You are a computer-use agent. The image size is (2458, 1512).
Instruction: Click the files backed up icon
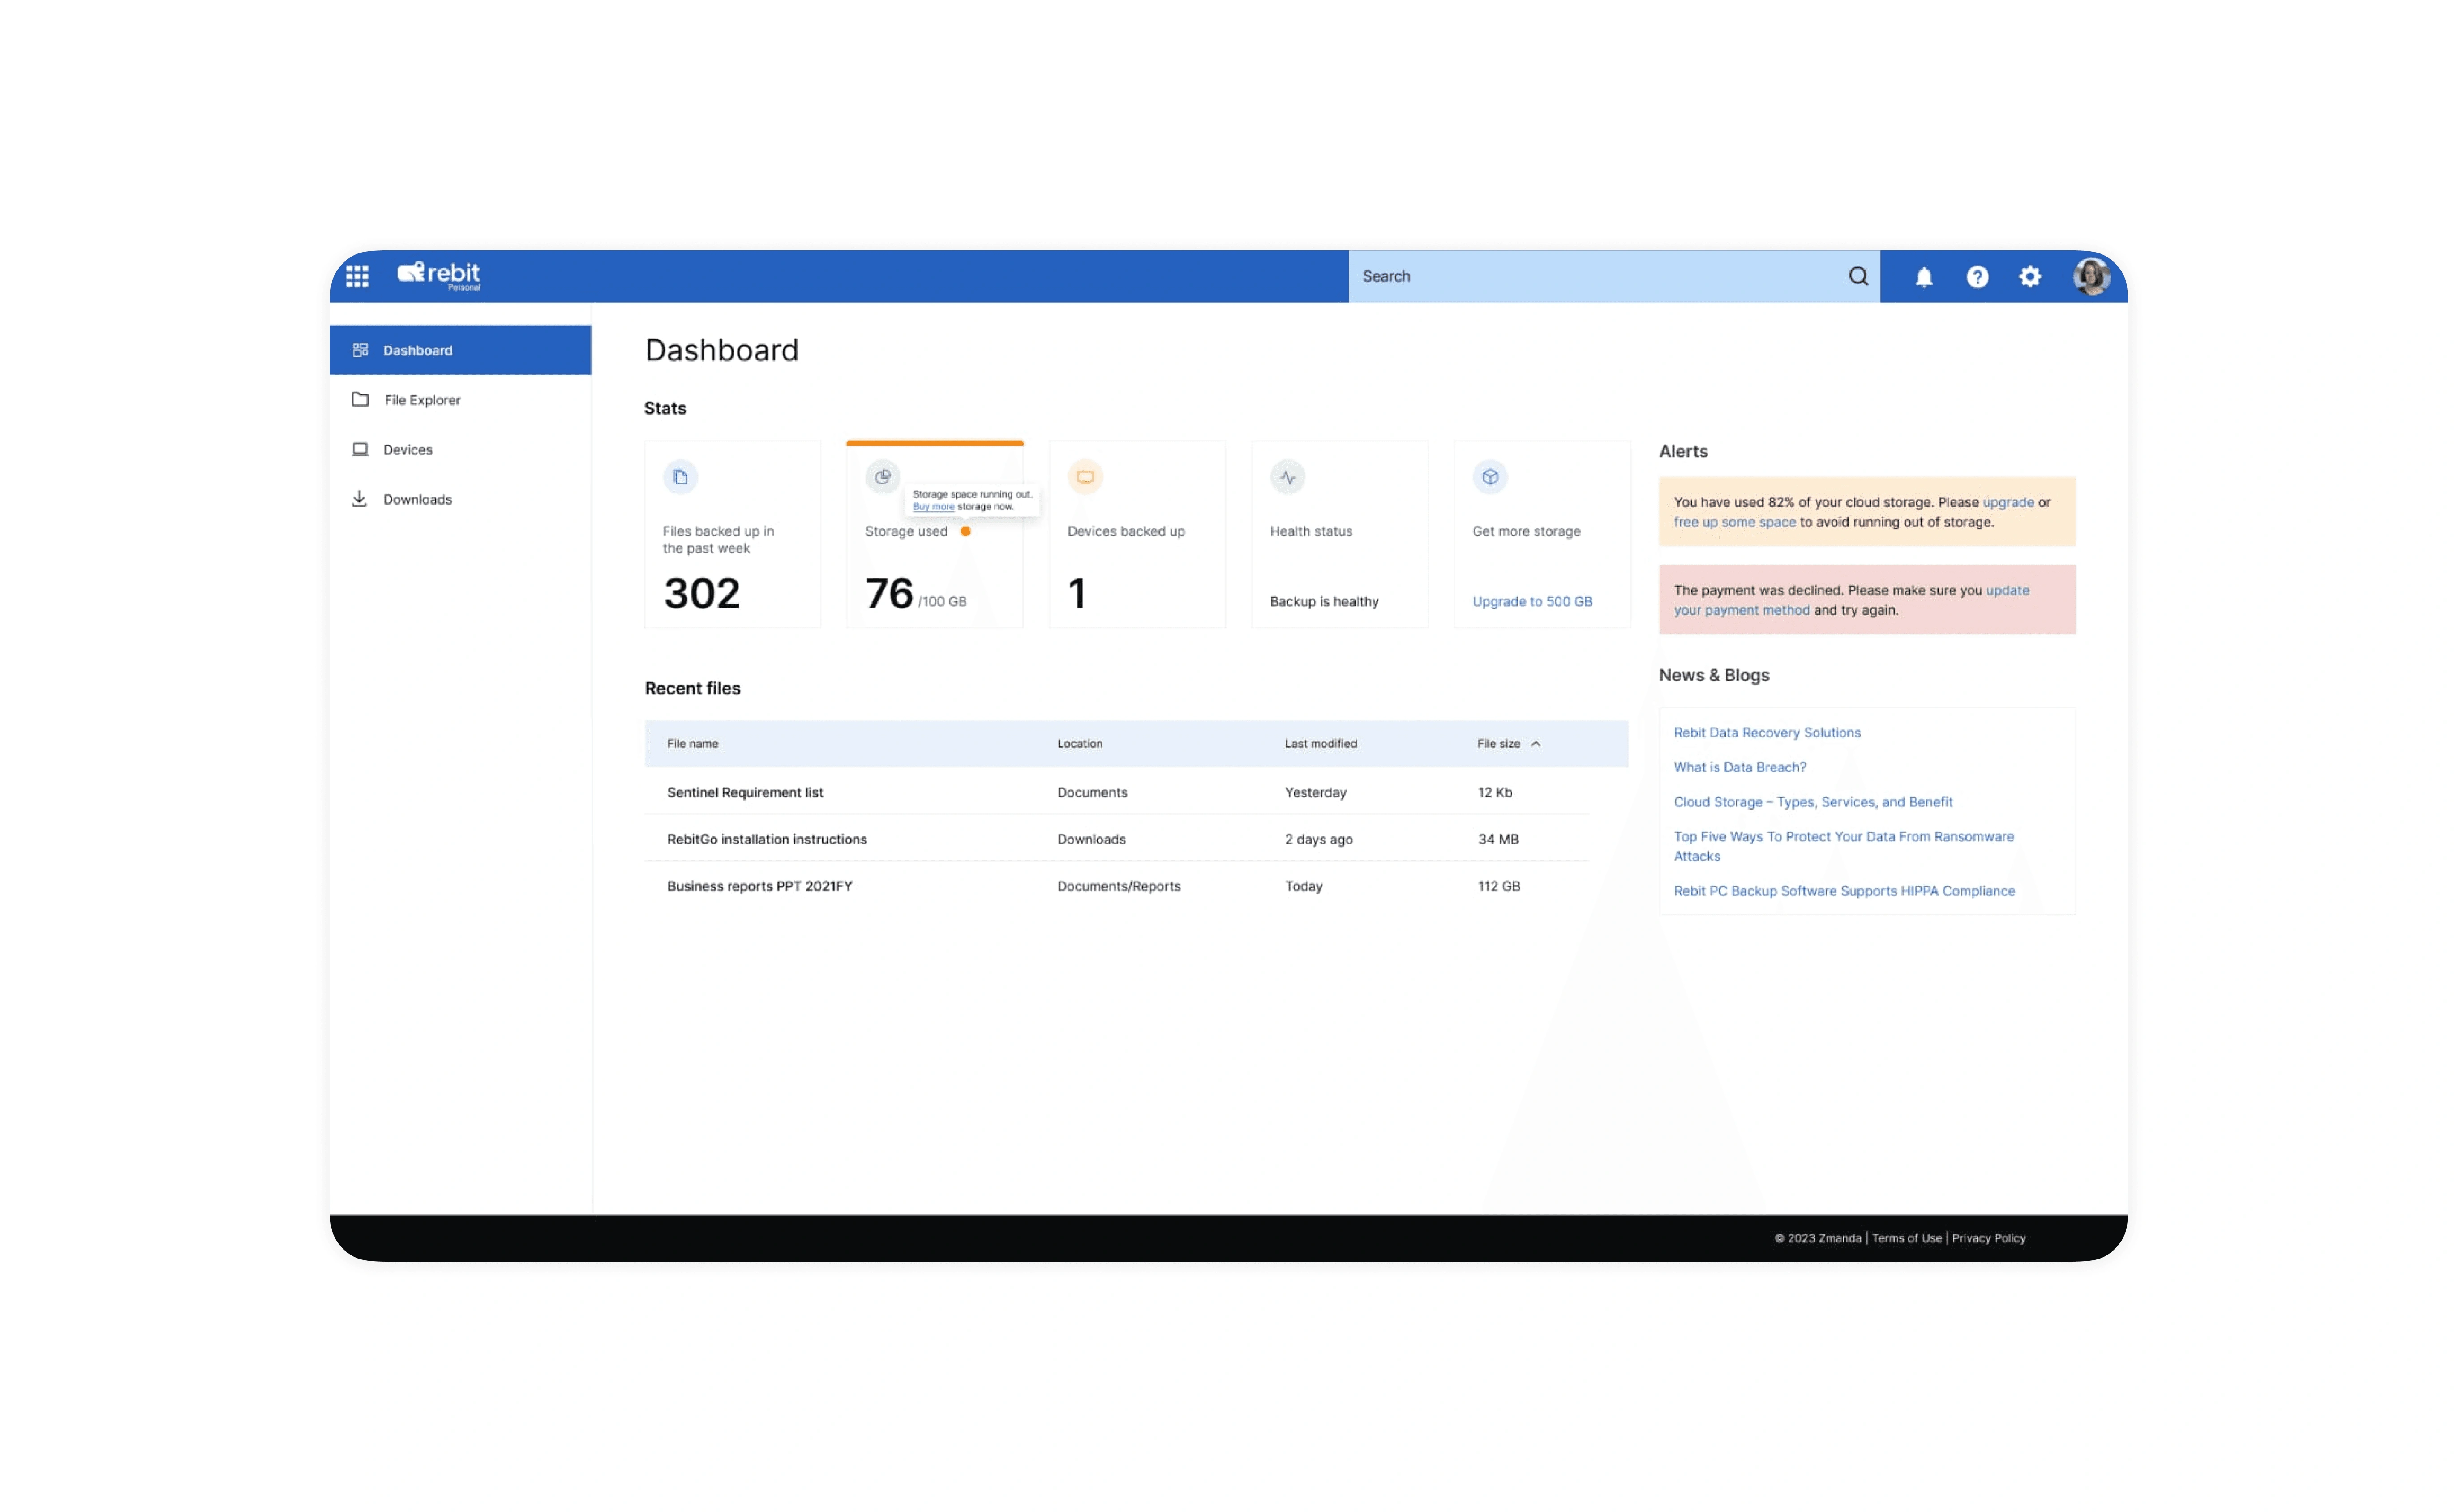pos(680,477)
